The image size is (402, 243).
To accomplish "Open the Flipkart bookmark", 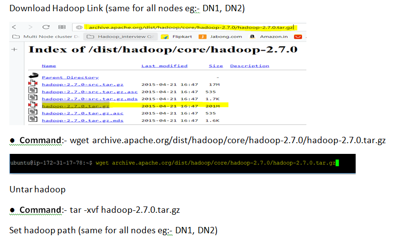I will point(177,37).
